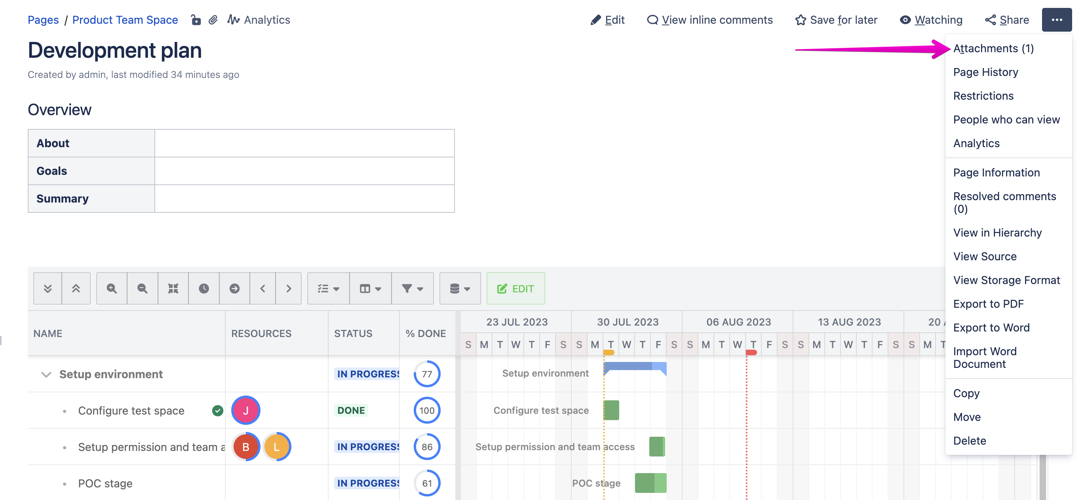This screenshot has height=500, width=1084.
Task: Zoom out of the Gantt chart
Action: click(x=142, y=288)
